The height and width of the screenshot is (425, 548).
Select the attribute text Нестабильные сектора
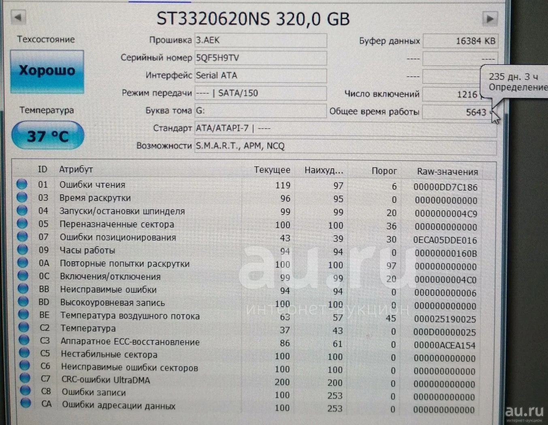[x=109, y=355]
